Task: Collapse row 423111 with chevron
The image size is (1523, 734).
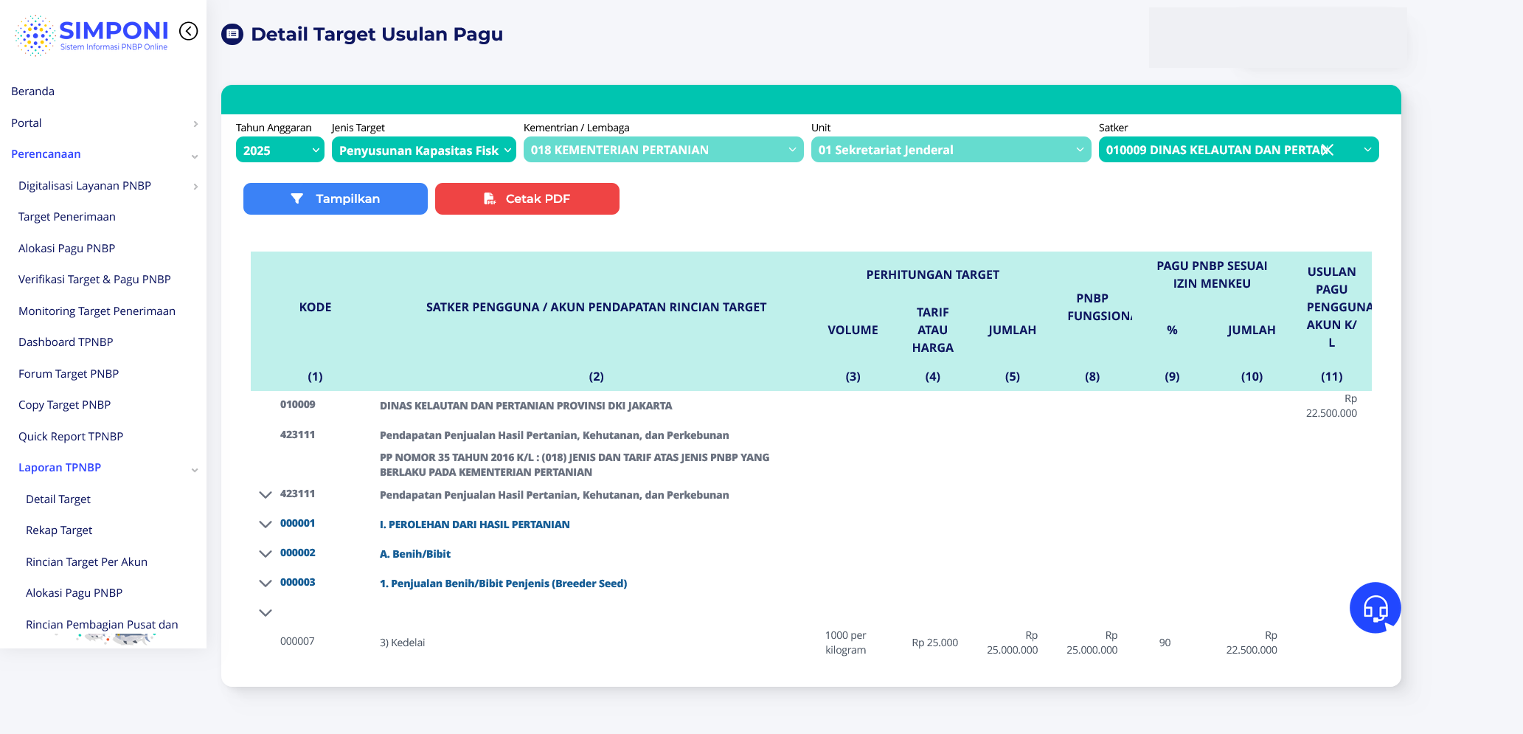Action: pyautogui.click(x=266, y=495)
